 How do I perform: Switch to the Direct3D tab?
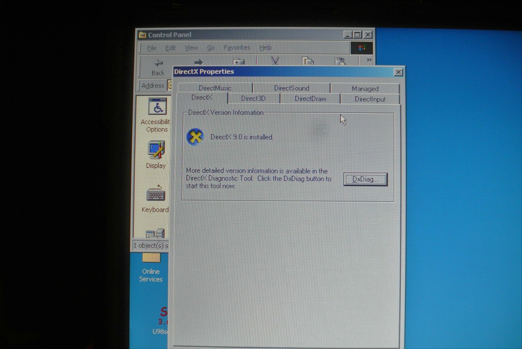pyautogui.click(x=253, y=98)
